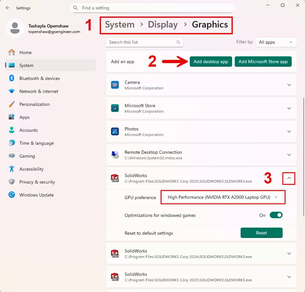Click the System monitor icon in sidebar
Image resolution: width=305 pixels, height=292 pixels.
[x=12, y=65]
